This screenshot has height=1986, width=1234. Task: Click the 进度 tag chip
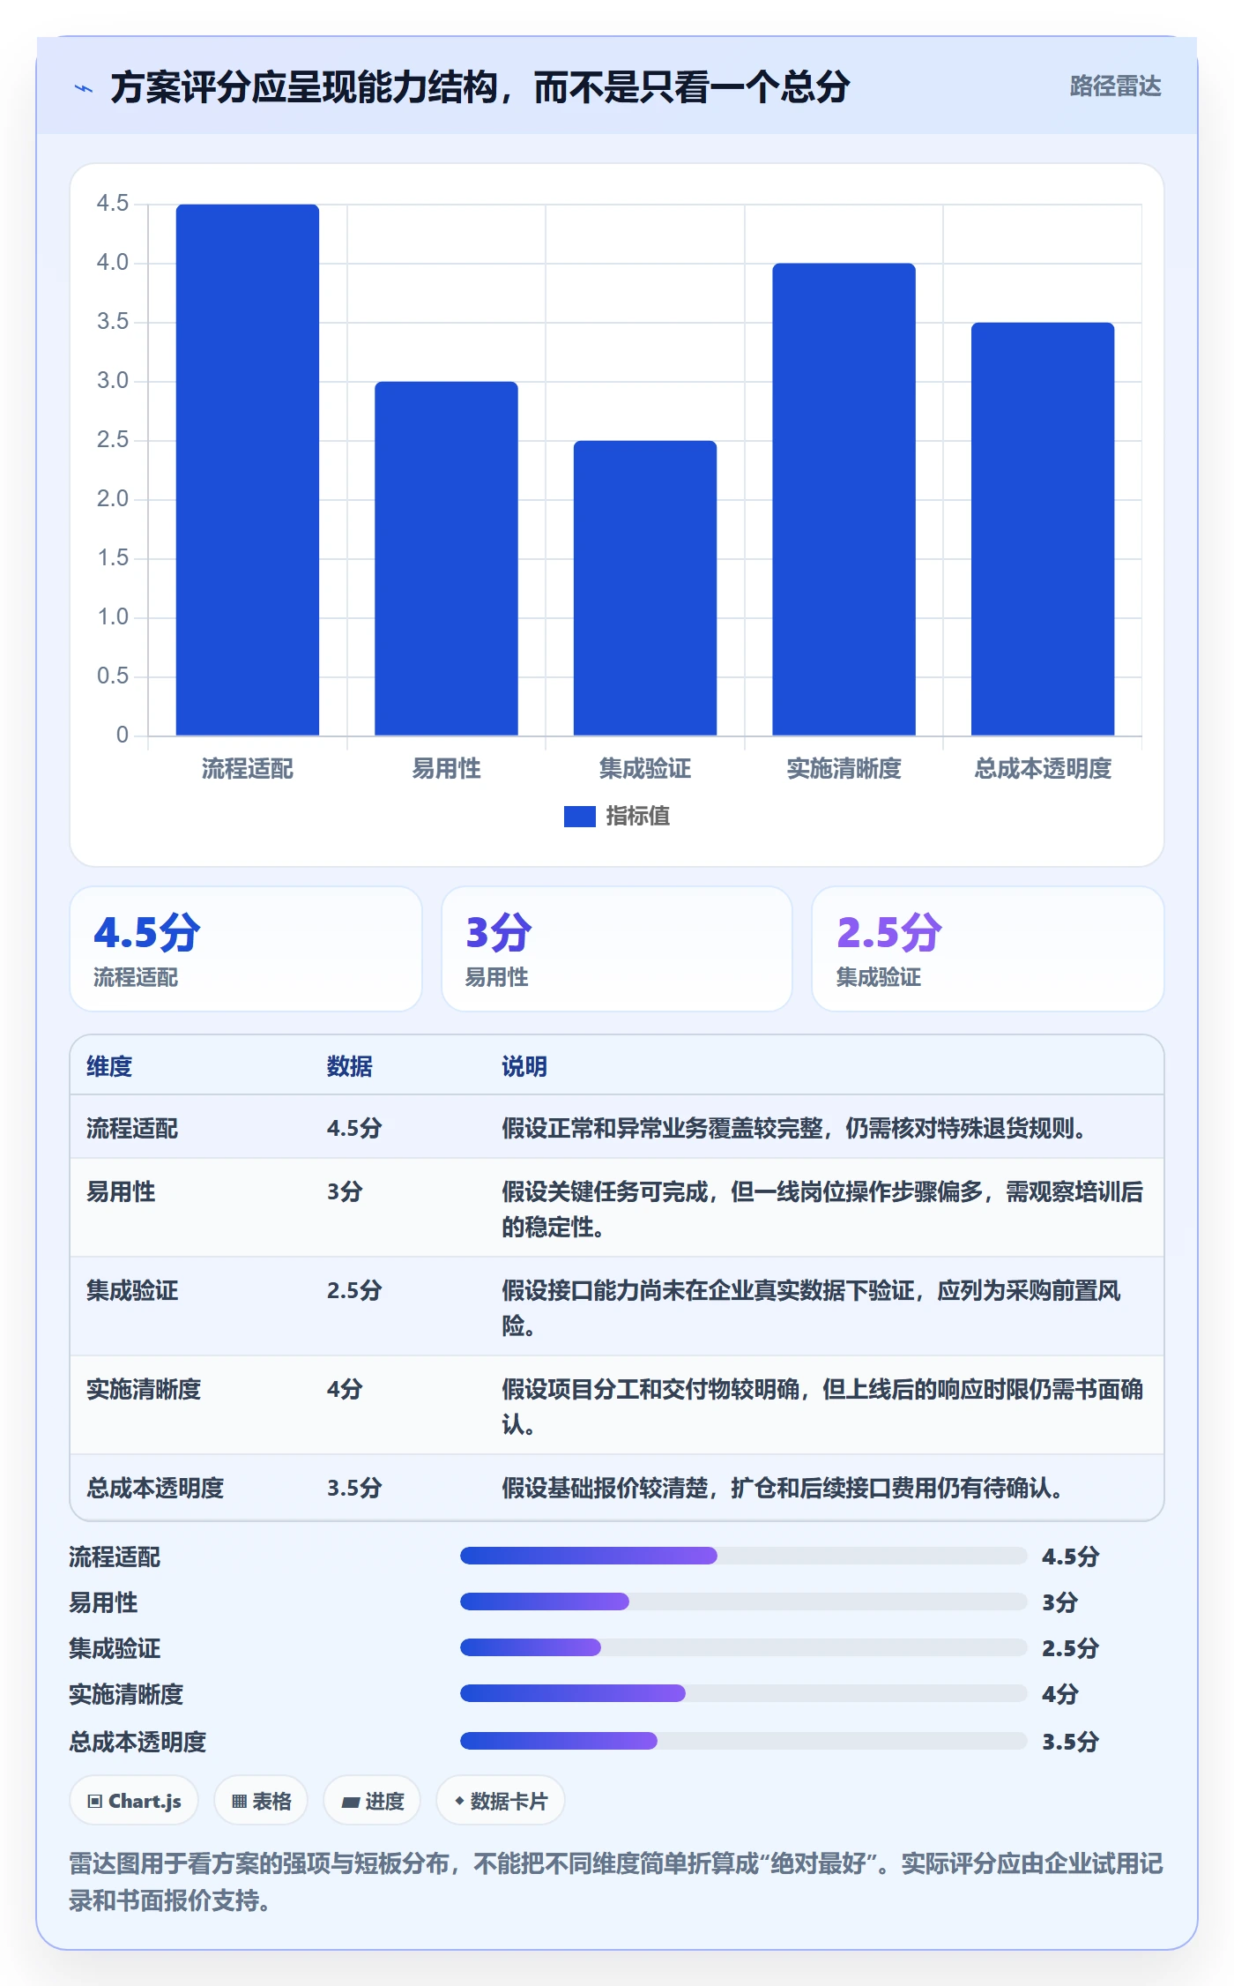pos(372,1801)
